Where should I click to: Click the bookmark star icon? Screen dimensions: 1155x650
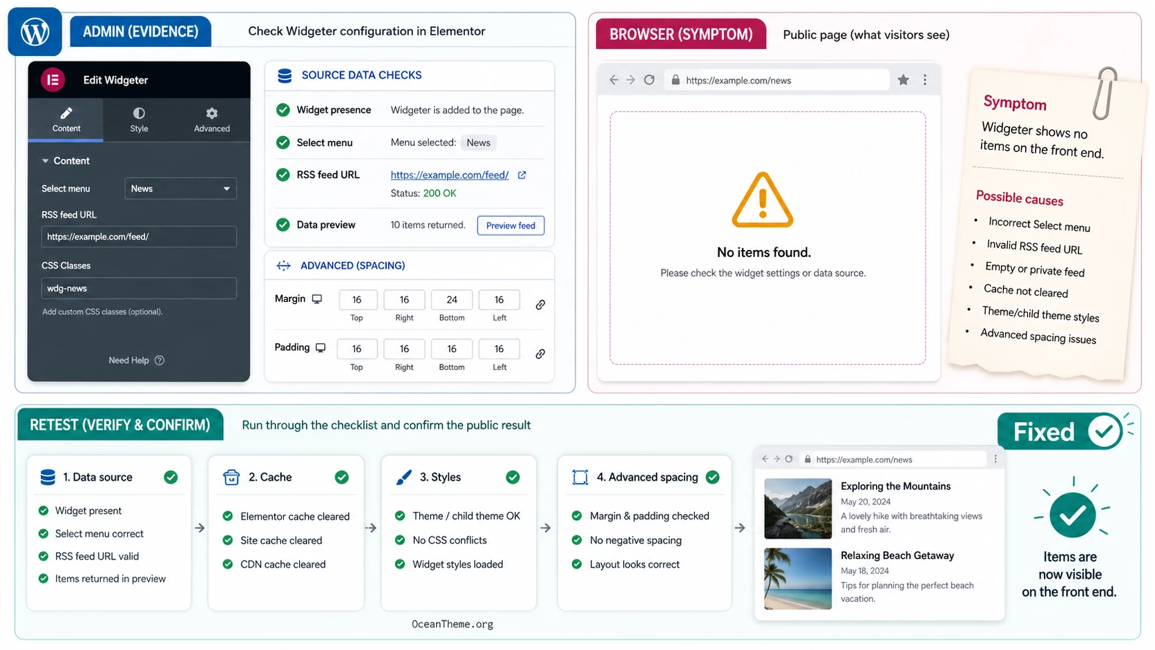[x=903, y=80]
